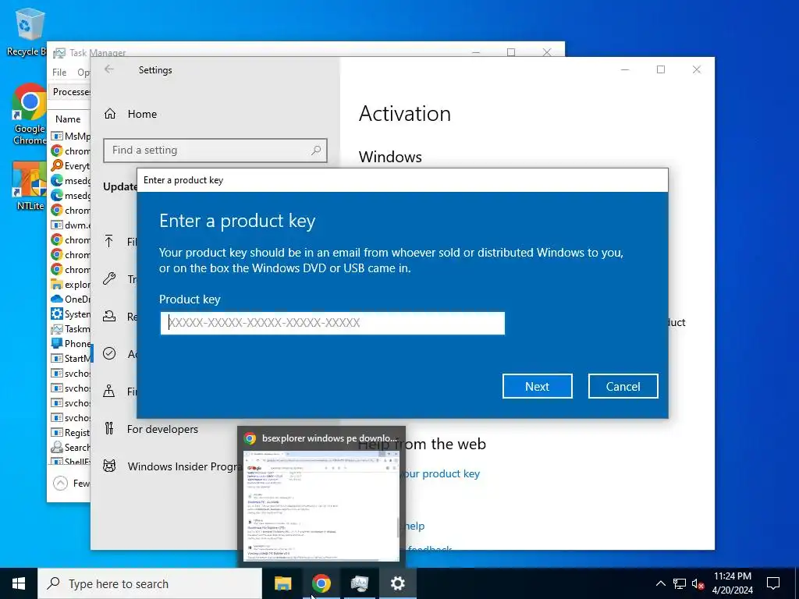Image resolution: width=799 pixels, height=599 pixels.
Task: Select the For developers tools icon
Action: [x=109, y=428]
